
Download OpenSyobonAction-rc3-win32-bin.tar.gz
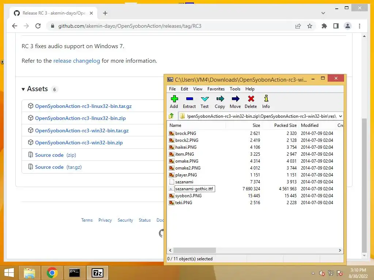(x=82, y=131)
